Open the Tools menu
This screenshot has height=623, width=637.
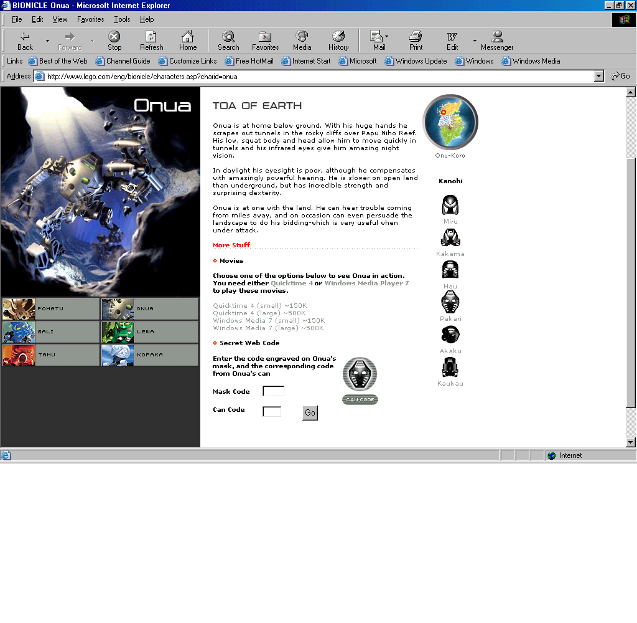click(x=122, y=19)
